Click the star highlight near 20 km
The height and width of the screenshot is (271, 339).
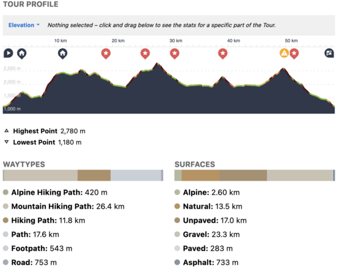tap(106, 54)
